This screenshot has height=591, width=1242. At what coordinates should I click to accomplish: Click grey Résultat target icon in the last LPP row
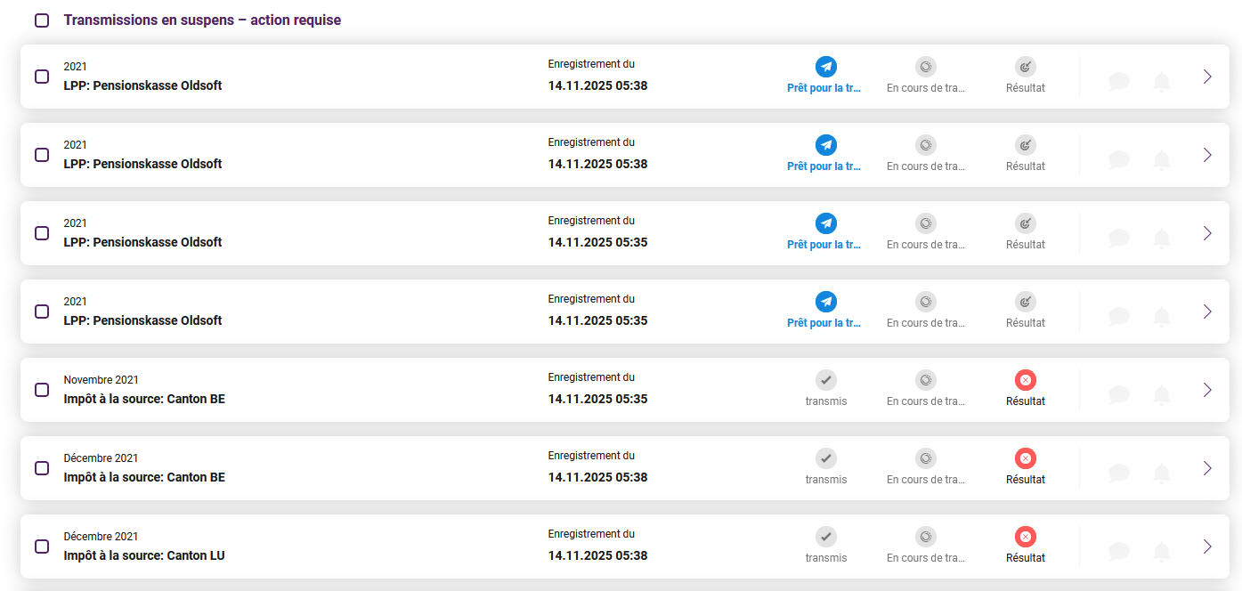coord(1026,302)
